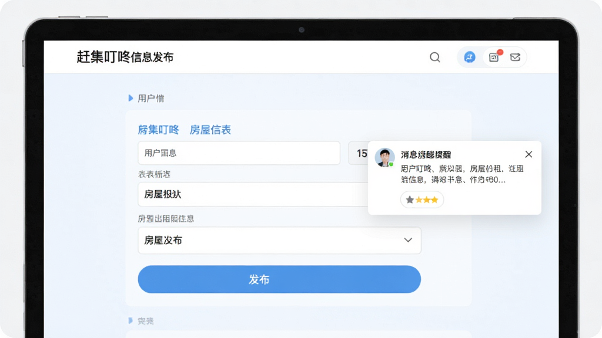Expand the second section marker at bottom
This screenshot has width=602, height=338.
click(x=131, y=320)
